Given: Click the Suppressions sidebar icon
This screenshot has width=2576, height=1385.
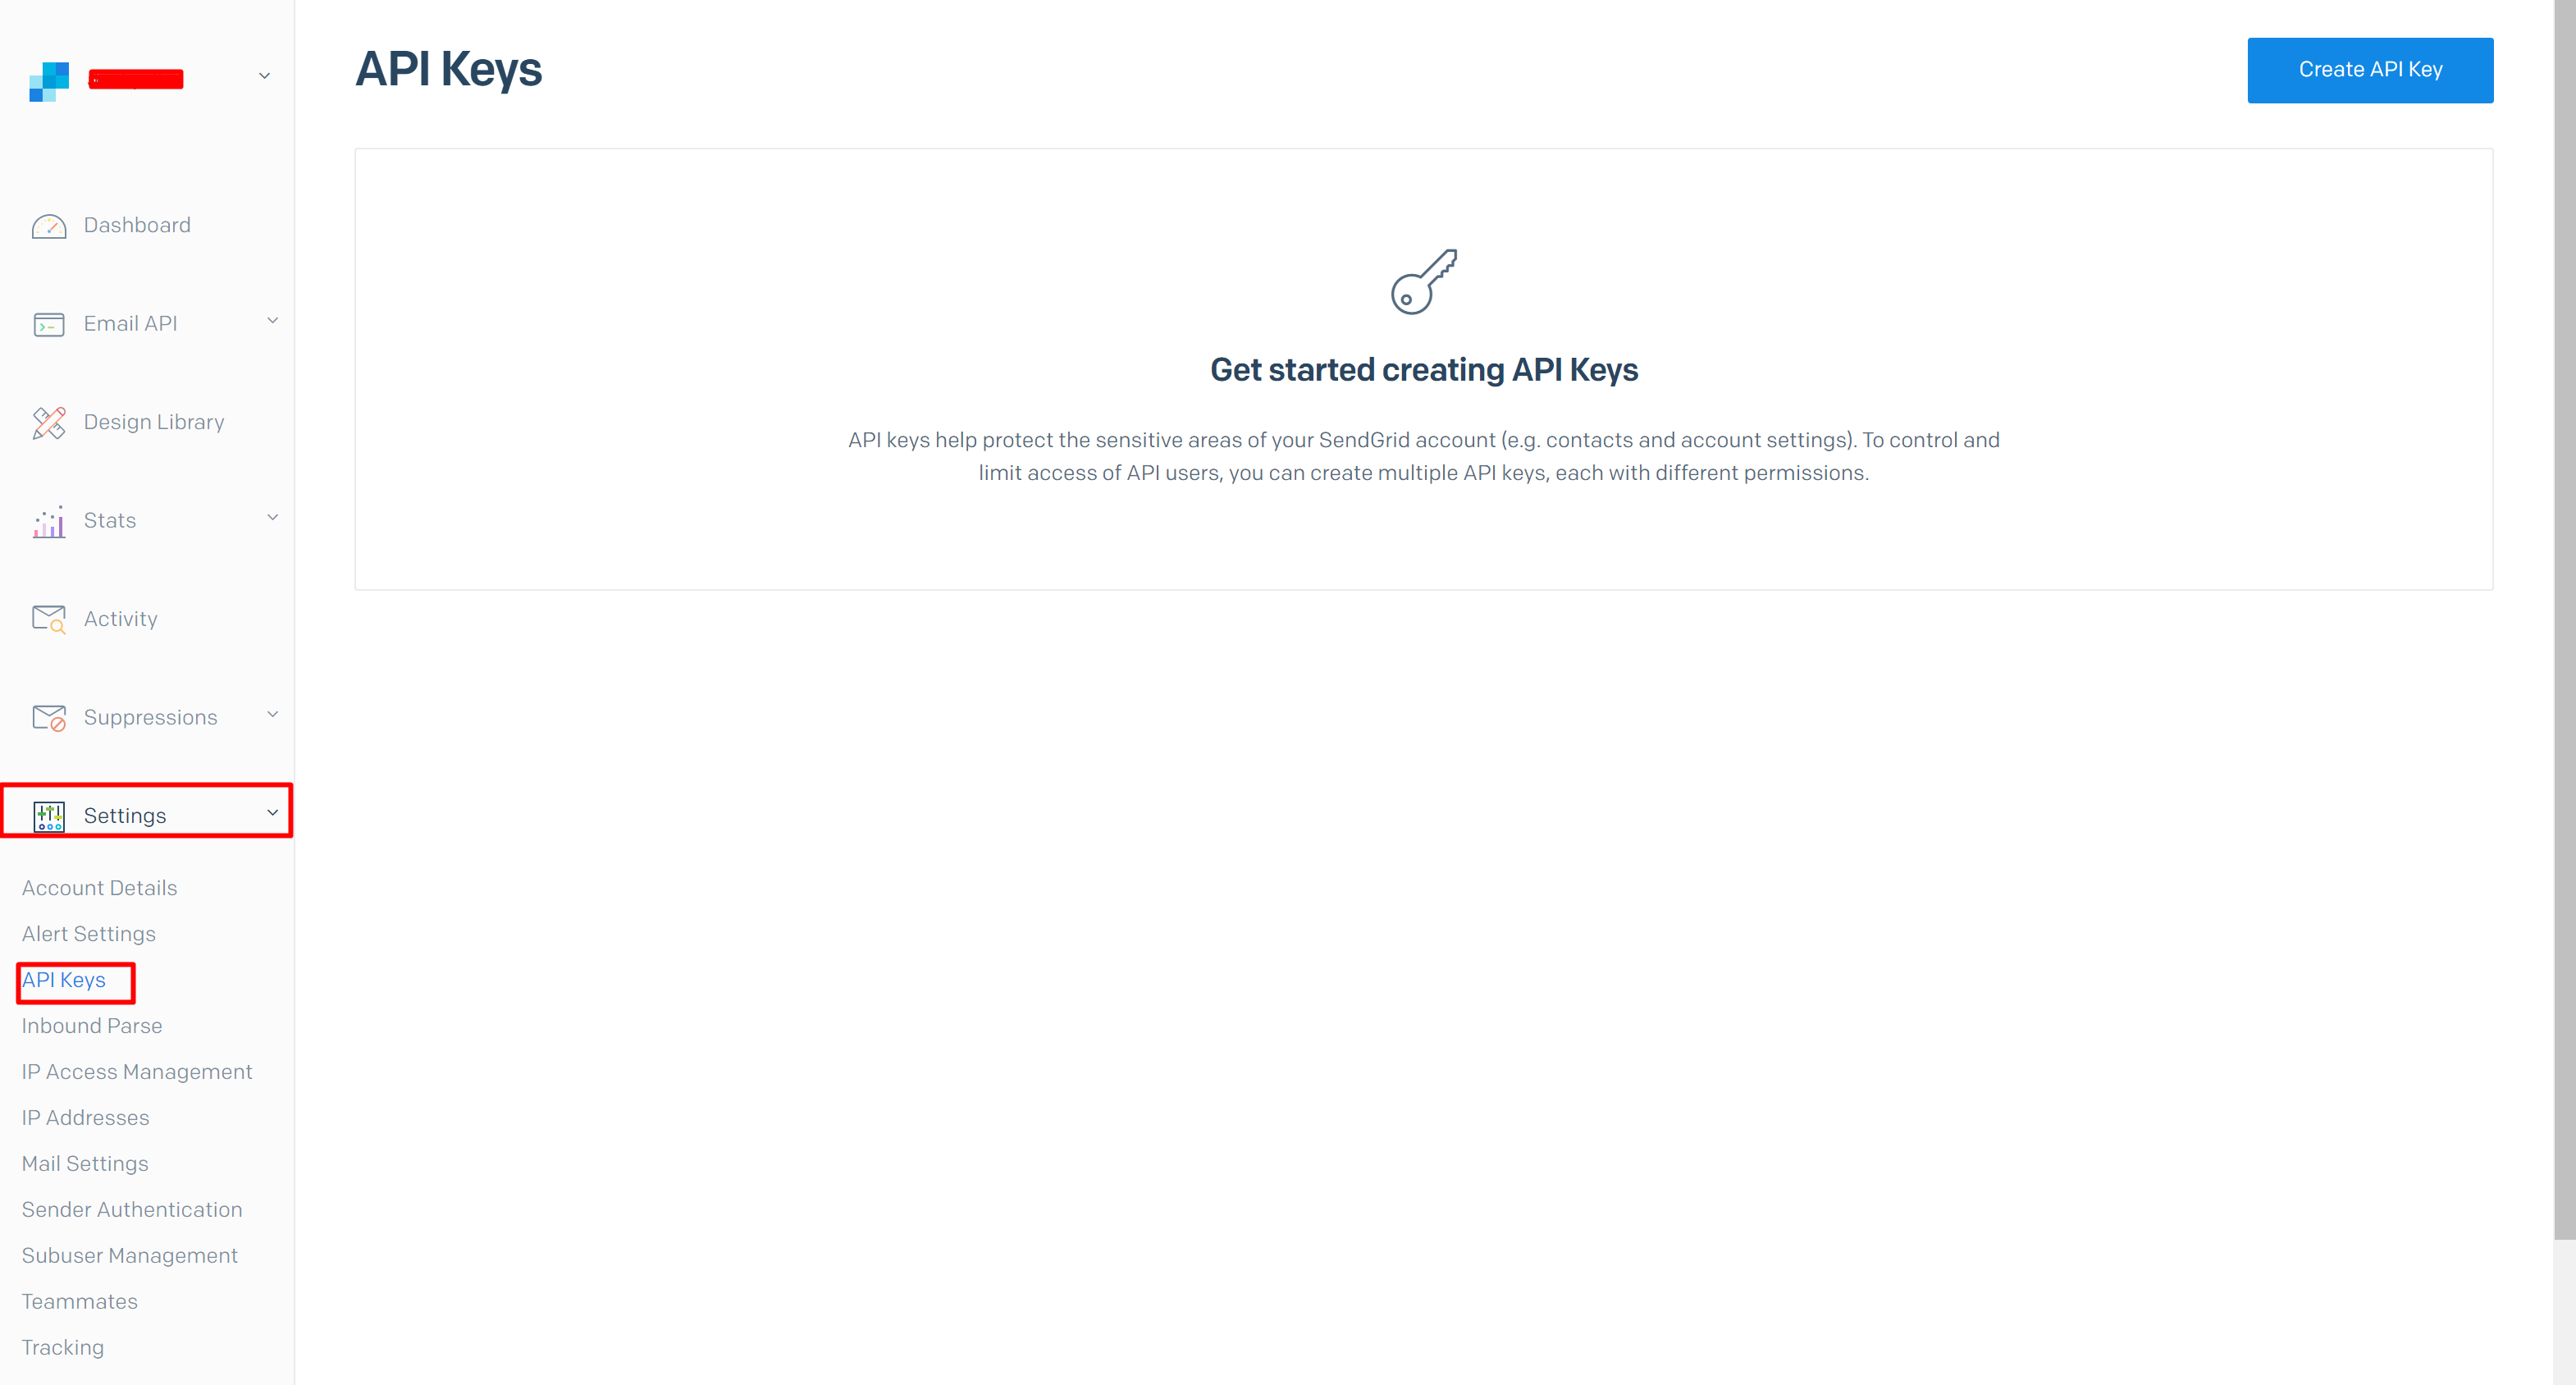Looking at the screenshot, I should click(48, 716).
